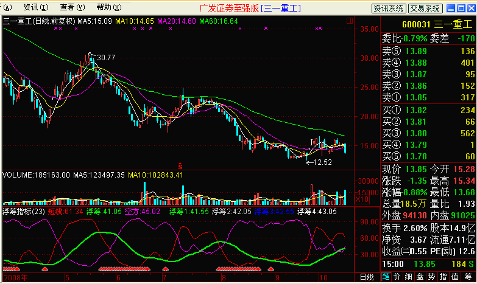Click the 买③ price 13.80
The height and width of the screenshot is (284, 477).
pyautogui.click(x=416, y=133)
